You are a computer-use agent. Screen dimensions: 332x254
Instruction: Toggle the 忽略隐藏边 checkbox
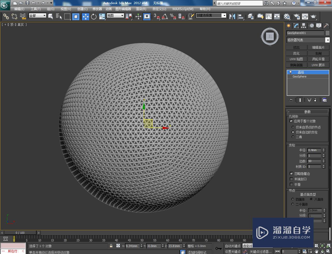pos(291,174)
